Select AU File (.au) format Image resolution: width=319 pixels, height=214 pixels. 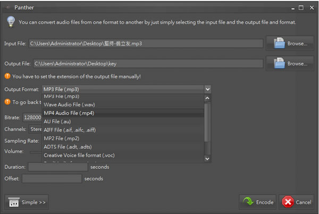tap(123, 122)
